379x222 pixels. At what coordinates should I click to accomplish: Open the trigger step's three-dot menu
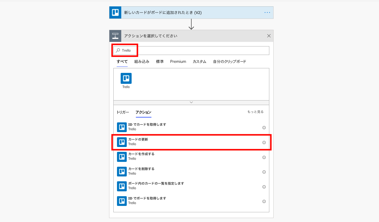[x=267, y=12]
